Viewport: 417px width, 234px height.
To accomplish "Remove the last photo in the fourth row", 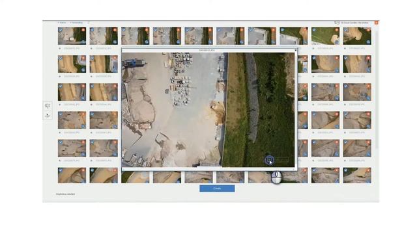I will tap(368, 114).
